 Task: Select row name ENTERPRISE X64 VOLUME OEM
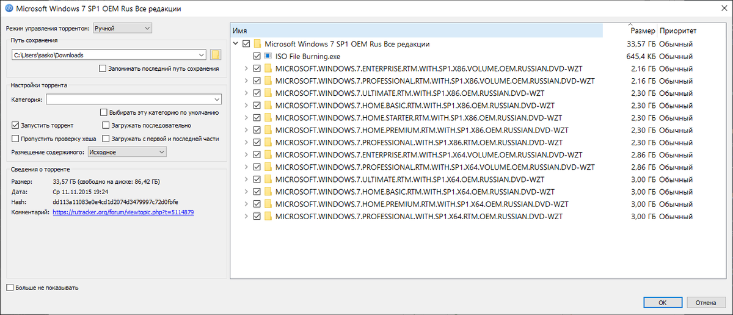(x=429, y=155)
